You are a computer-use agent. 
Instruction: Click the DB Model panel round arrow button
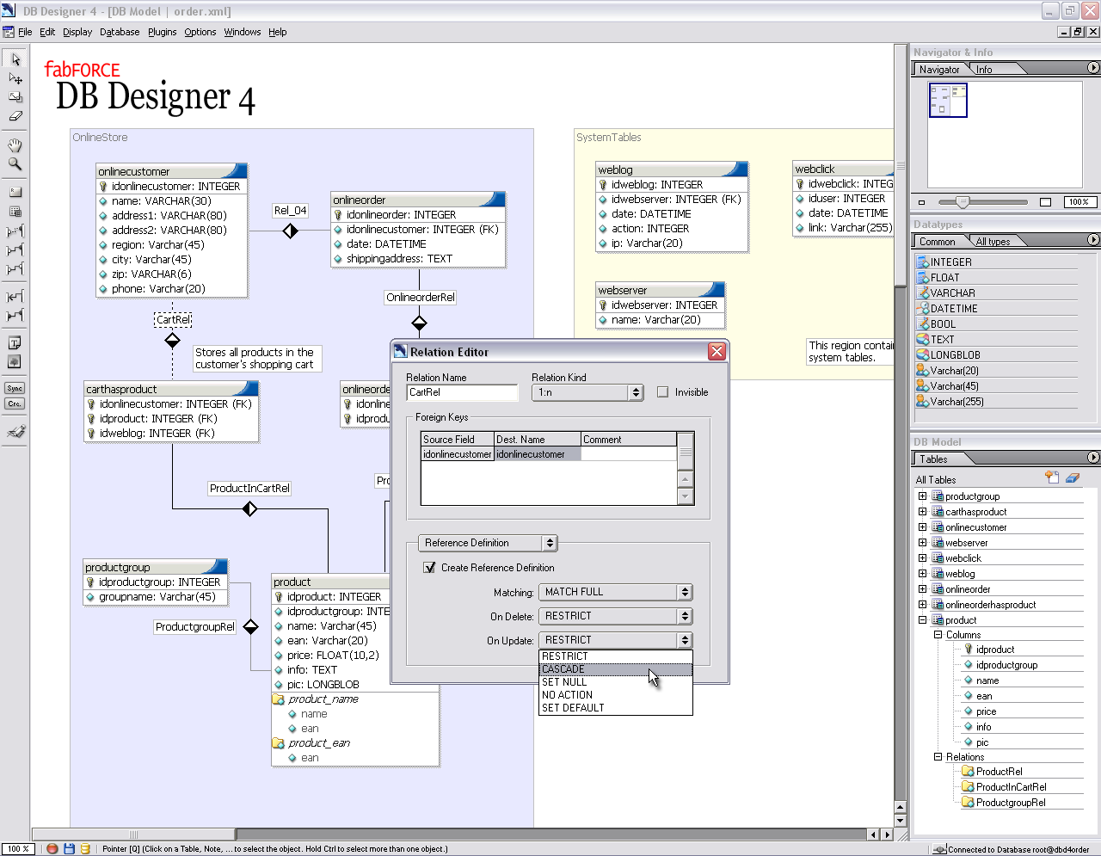(1093, 458)
